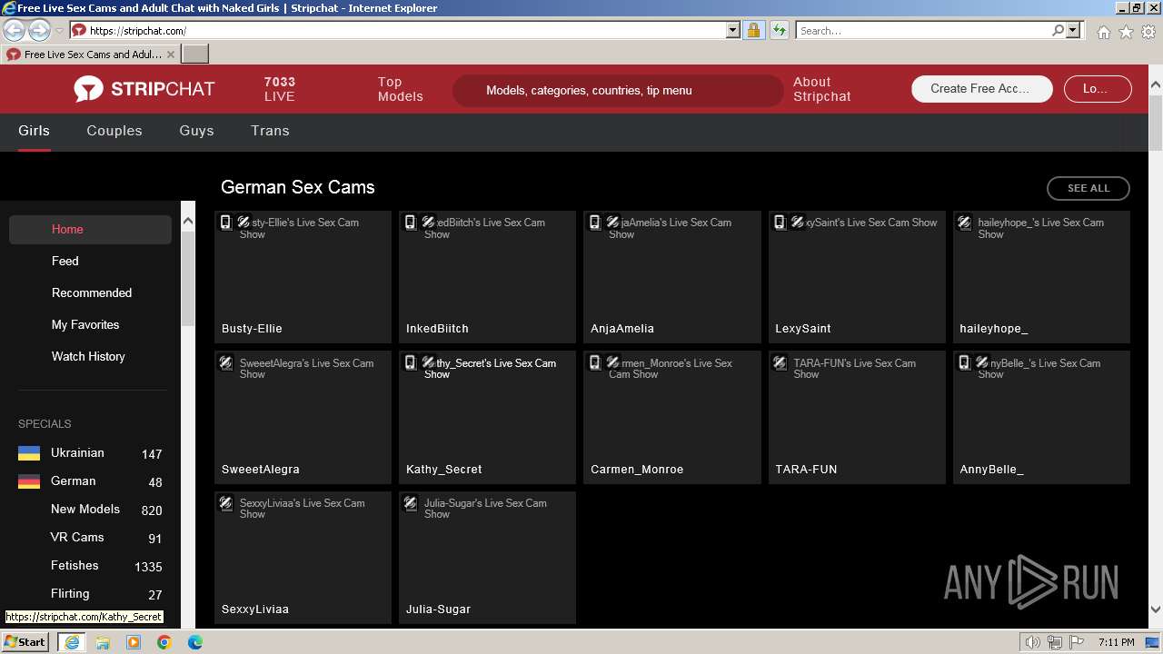
Task: Click the badge icon on SweeetAlegra card
Action: (226, 363)
